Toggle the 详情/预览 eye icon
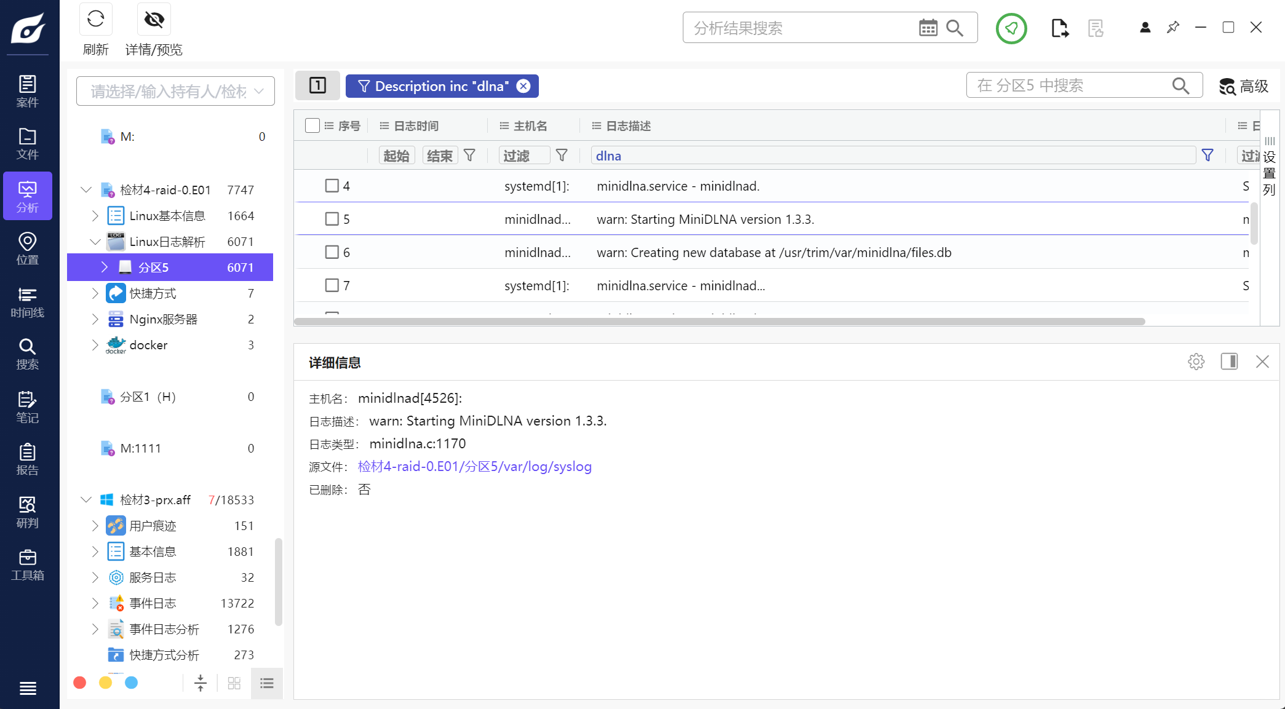The image size is (1285, 709). (154, 20)
